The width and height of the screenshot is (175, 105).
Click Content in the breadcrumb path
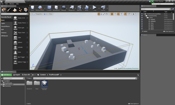click(x=43, y=75)
